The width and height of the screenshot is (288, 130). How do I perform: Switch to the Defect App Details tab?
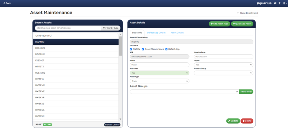pos(156,33)
